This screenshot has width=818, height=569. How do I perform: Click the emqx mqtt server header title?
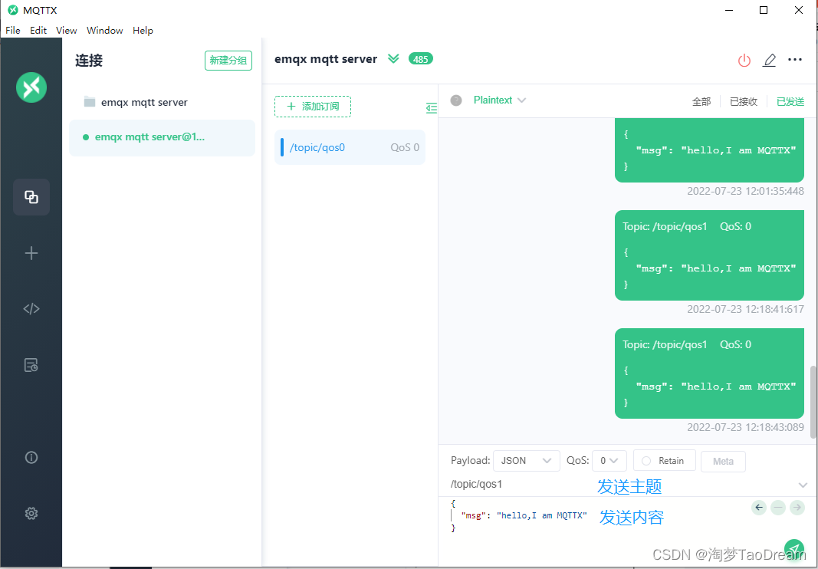pos(326,59)
